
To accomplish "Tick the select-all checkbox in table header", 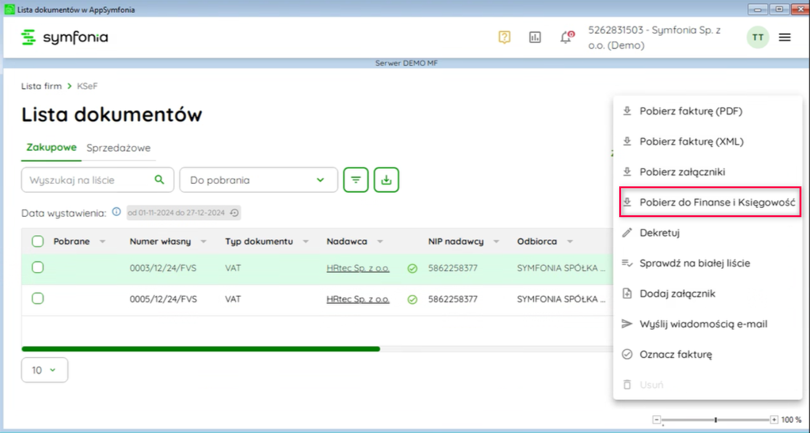I will pos(38,242).
